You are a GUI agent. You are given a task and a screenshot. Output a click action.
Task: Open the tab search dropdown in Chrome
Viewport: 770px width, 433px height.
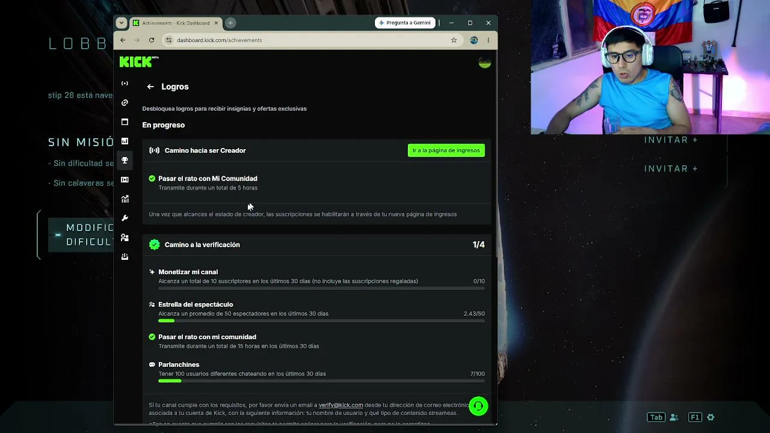click(x=122, y=23)
